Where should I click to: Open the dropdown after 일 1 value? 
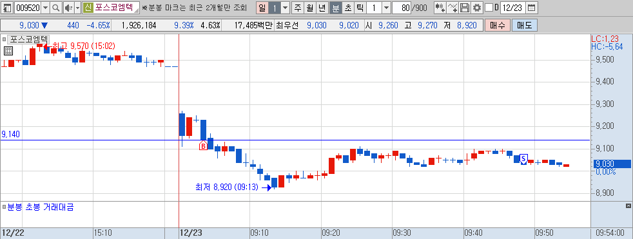[x=285, y=7]
